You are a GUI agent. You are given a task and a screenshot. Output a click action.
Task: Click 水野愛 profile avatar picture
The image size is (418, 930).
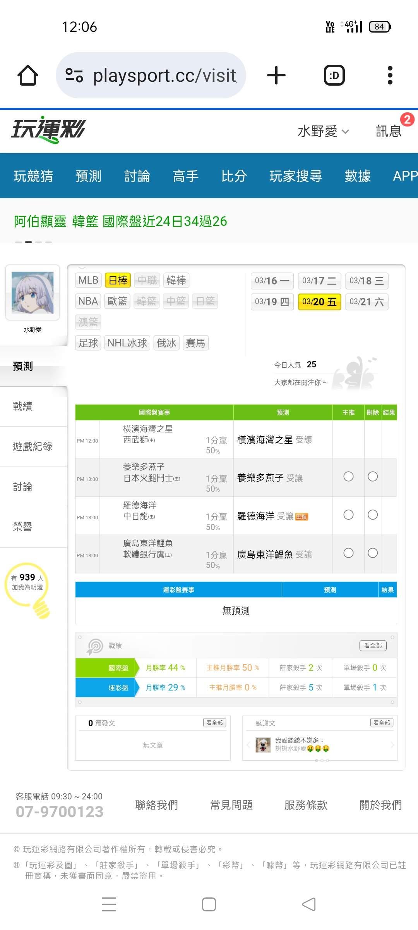tap(33, 293)
